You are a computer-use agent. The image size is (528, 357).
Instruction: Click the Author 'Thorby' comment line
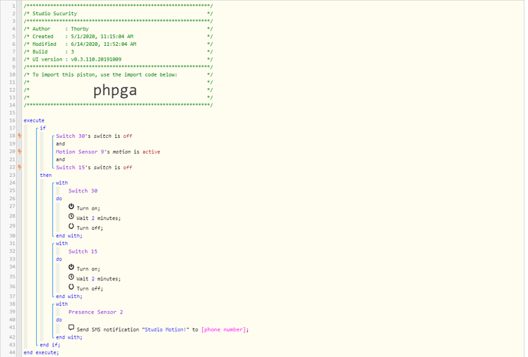click(118, 28)
